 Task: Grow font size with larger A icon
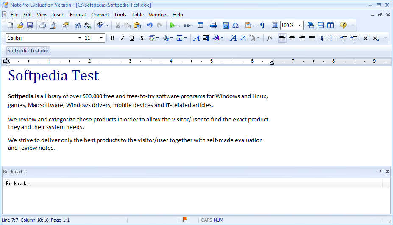pyautogui.click(x=233, y=38)
